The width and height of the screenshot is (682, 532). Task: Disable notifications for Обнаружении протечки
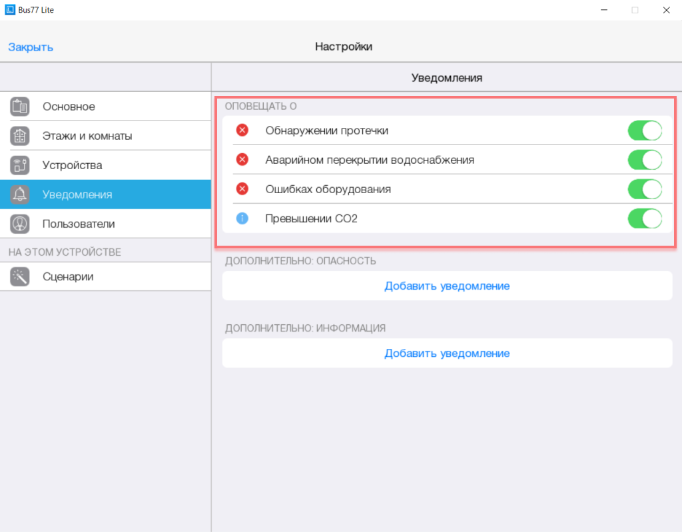(x=644, y=131)
